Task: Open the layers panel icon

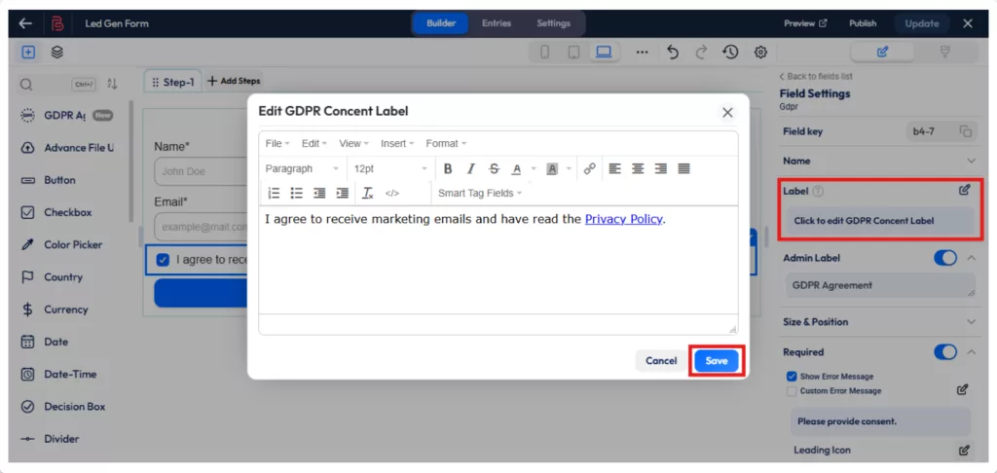Action: [57, 53]
